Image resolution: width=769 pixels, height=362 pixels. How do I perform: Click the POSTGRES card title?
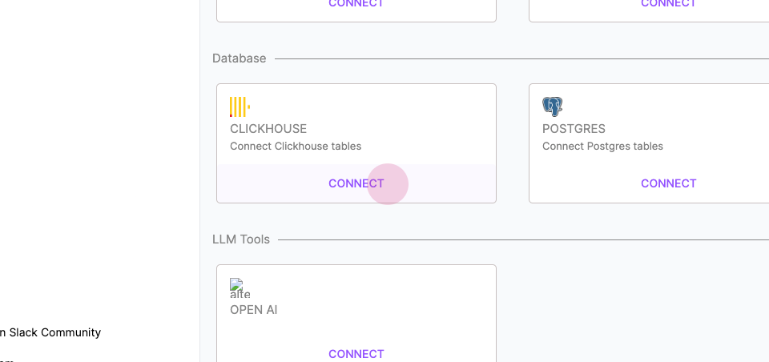[574, 129]
